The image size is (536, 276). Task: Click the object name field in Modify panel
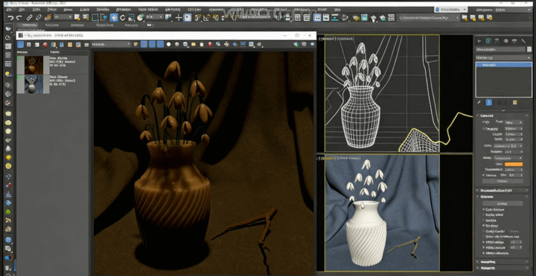pos(501,49)
